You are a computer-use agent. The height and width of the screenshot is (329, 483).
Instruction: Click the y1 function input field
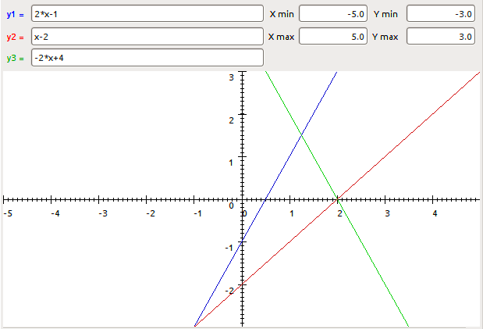147,13
